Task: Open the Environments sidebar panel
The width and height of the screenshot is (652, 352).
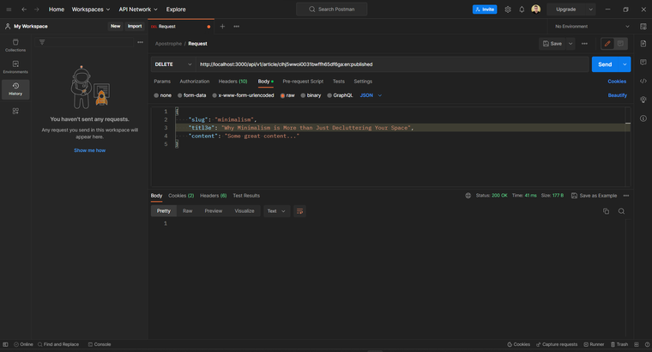Action: (15, 67)
